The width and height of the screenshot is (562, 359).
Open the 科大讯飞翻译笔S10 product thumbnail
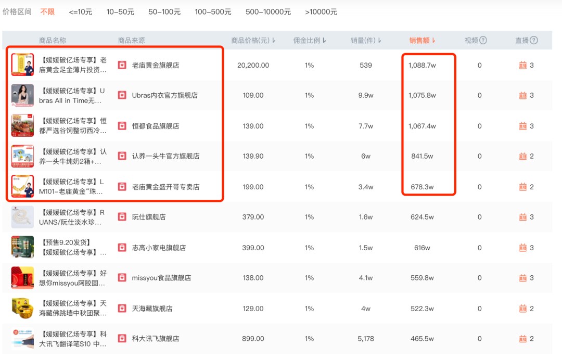(x=22, y=339)
